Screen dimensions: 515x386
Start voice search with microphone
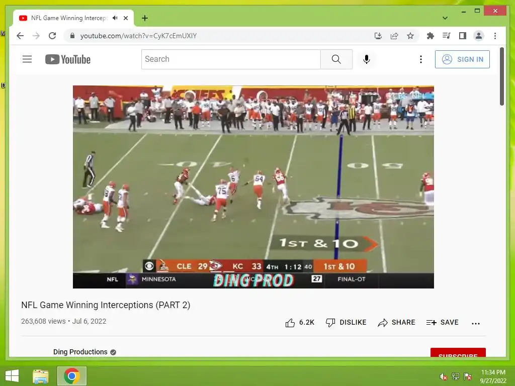click(x=367, y=59)
